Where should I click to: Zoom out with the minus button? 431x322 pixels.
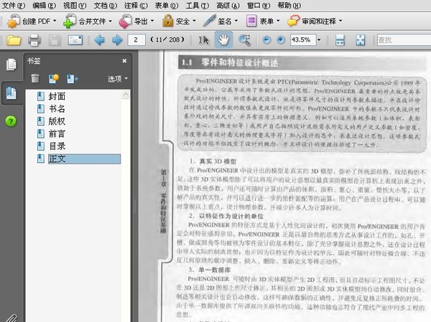(x=267, y=40)
